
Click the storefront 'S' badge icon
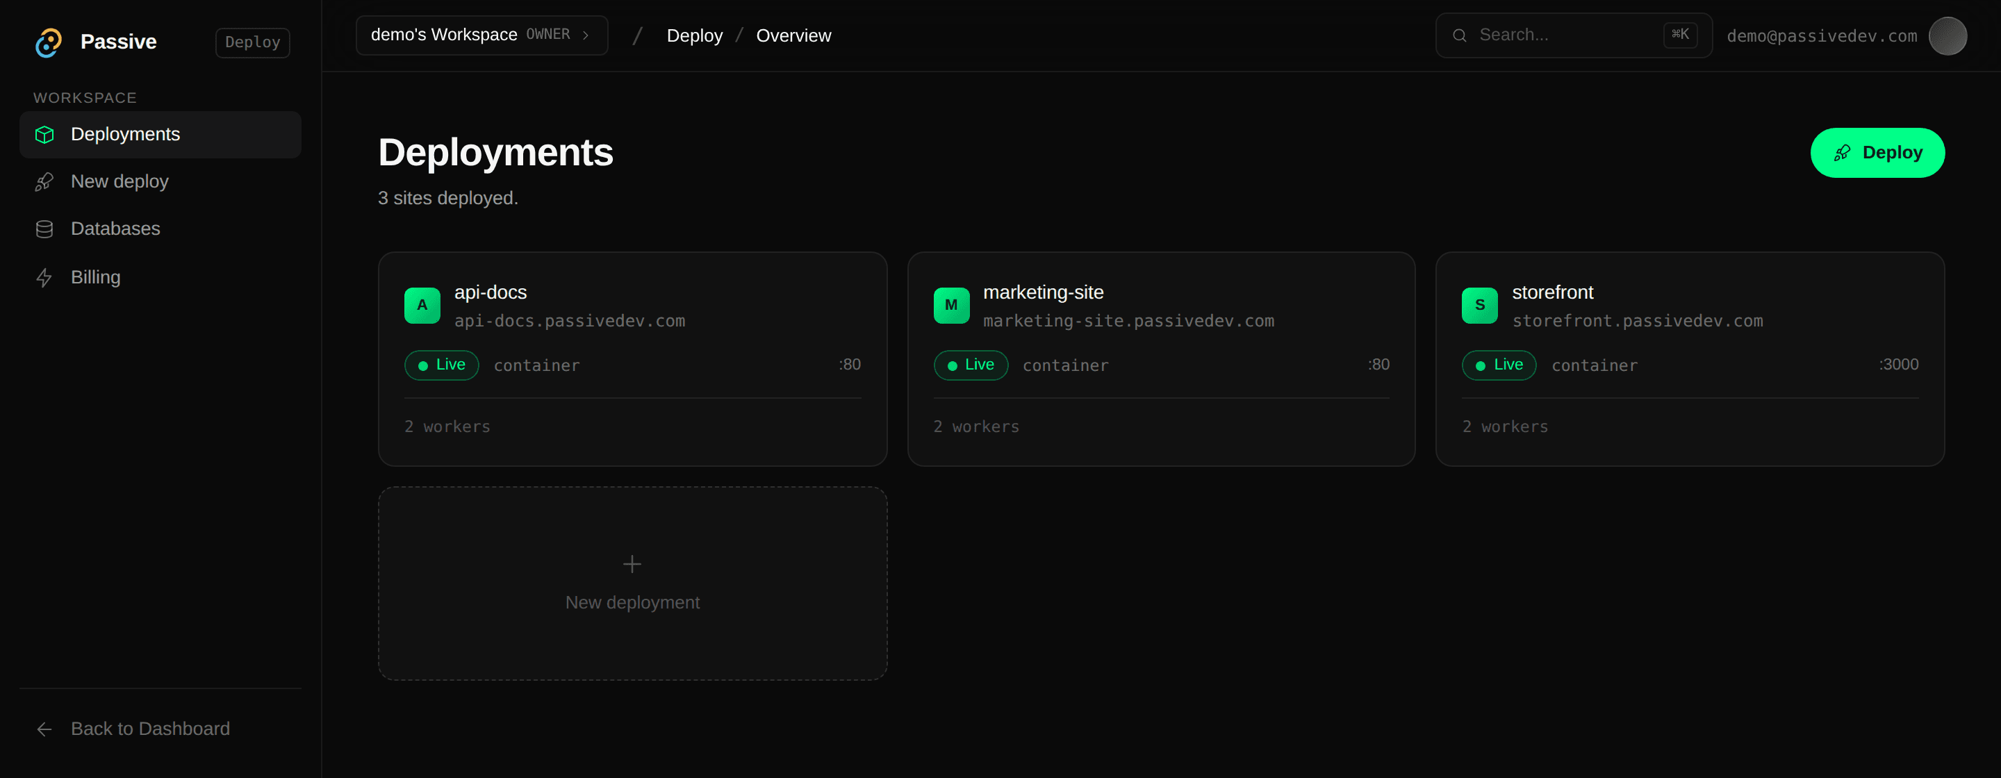click(1479, 305)
